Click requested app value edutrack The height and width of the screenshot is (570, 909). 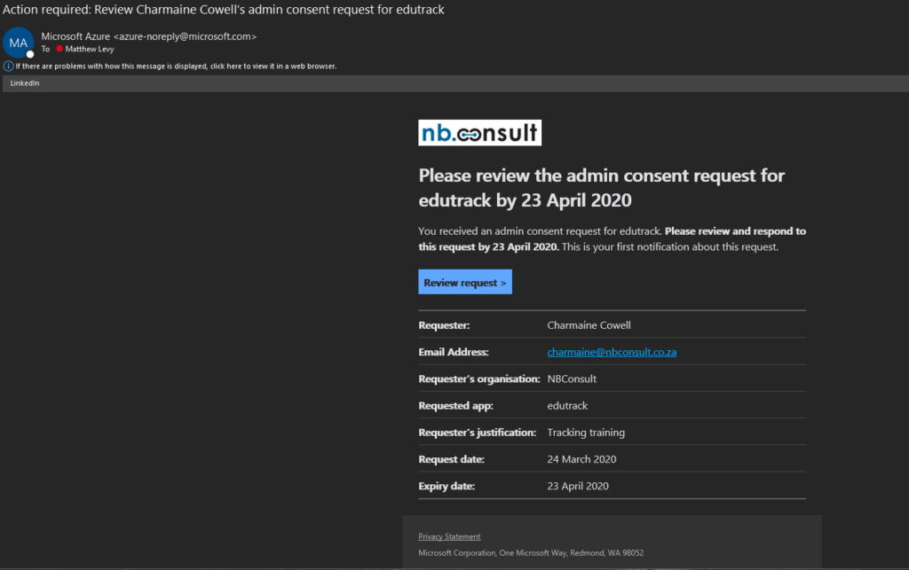coord(567,406)
